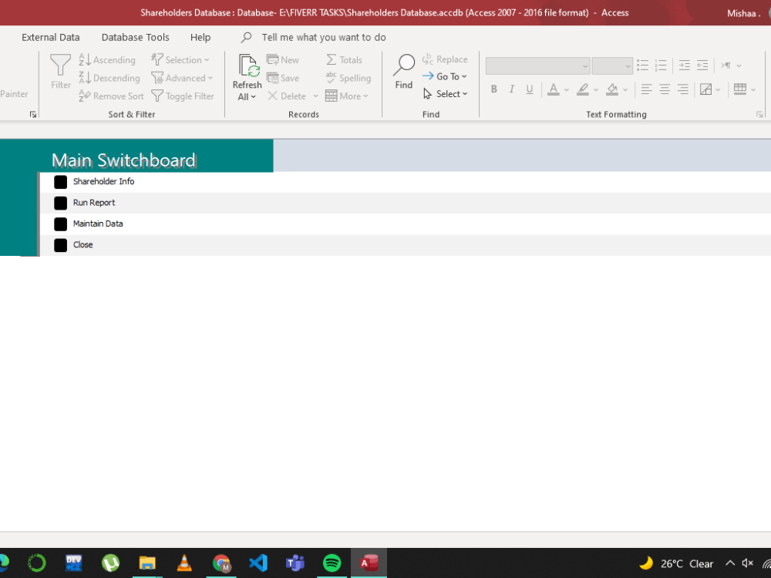The height and width of the screenshot is (578, 771).
Task: Expand the Selection filter dropdown
Action: [x=182, y=59]
